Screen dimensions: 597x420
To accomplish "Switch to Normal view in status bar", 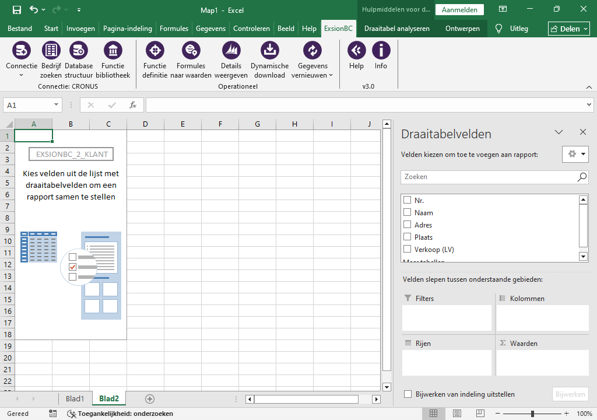I will 433,414.
